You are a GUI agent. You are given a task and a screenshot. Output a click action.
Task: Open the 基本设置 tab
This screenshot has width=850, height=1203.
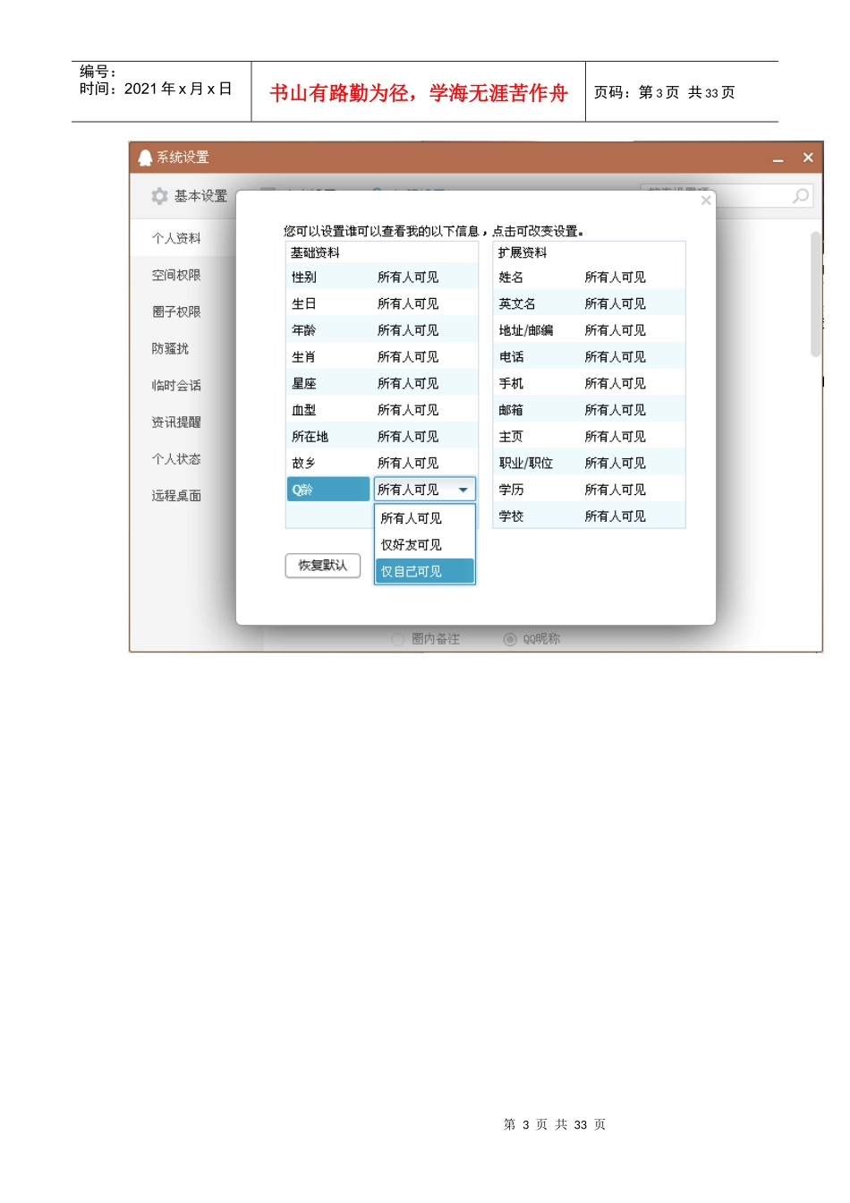[x=190, y=196]
